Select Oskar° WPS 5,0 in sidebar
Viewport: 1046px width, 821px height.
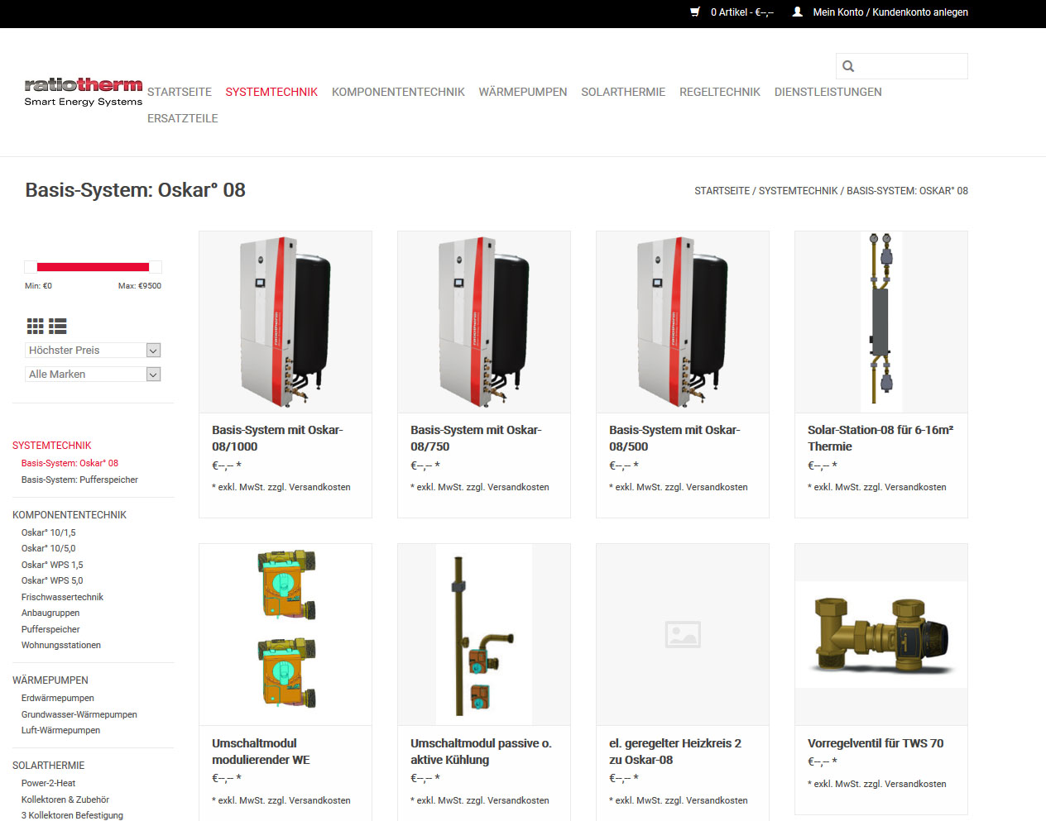[x=52, y=580]
